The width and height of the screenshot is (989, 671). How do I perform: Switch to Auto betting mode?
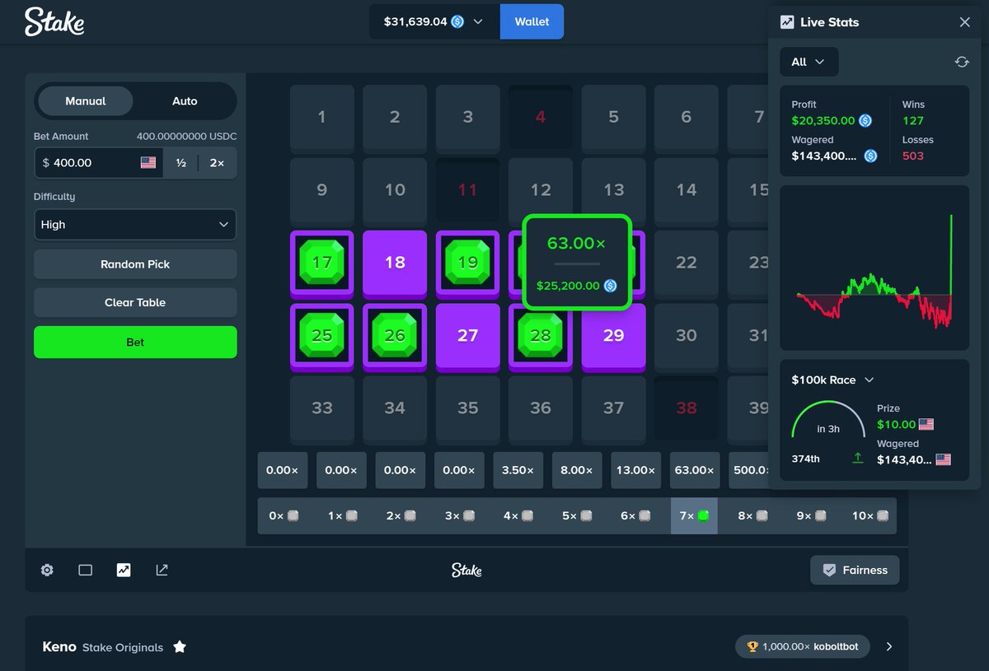pos(185,101)
